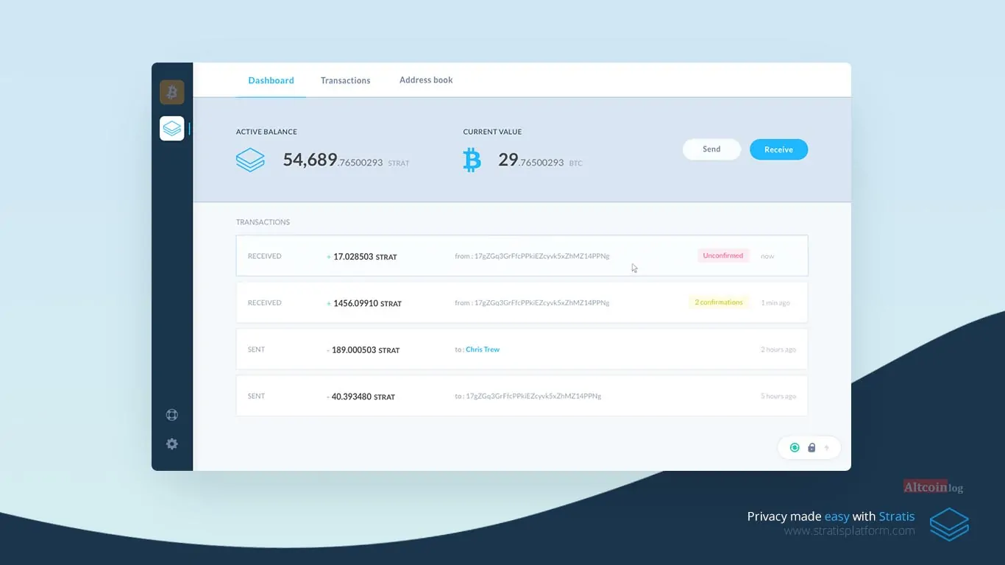This screenshot has width=1005, height=565.
Task: Select the Dashboard tab
Action: [x=271, y=80]
